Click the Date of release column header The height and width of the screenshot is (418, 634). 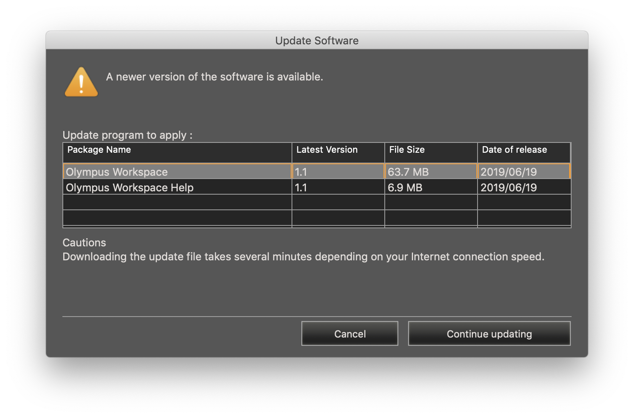(524, 152)
